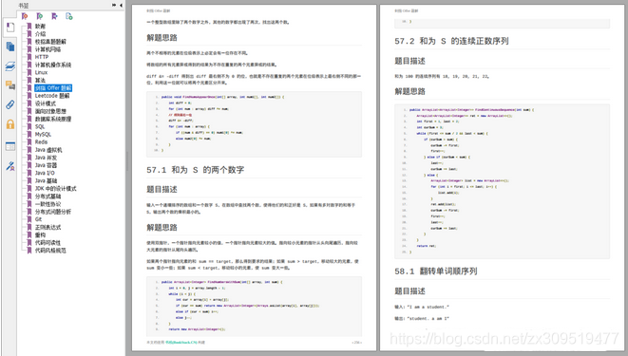Open the 计算机操作系统 bookmark
Screen dimensions: 628x356
tap(53, 65)
